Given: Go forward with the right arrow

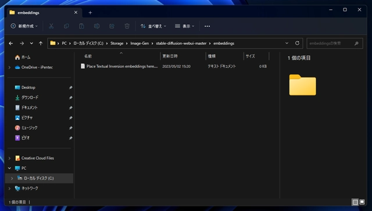Looking at the screenshot, I should pos(22,43).
